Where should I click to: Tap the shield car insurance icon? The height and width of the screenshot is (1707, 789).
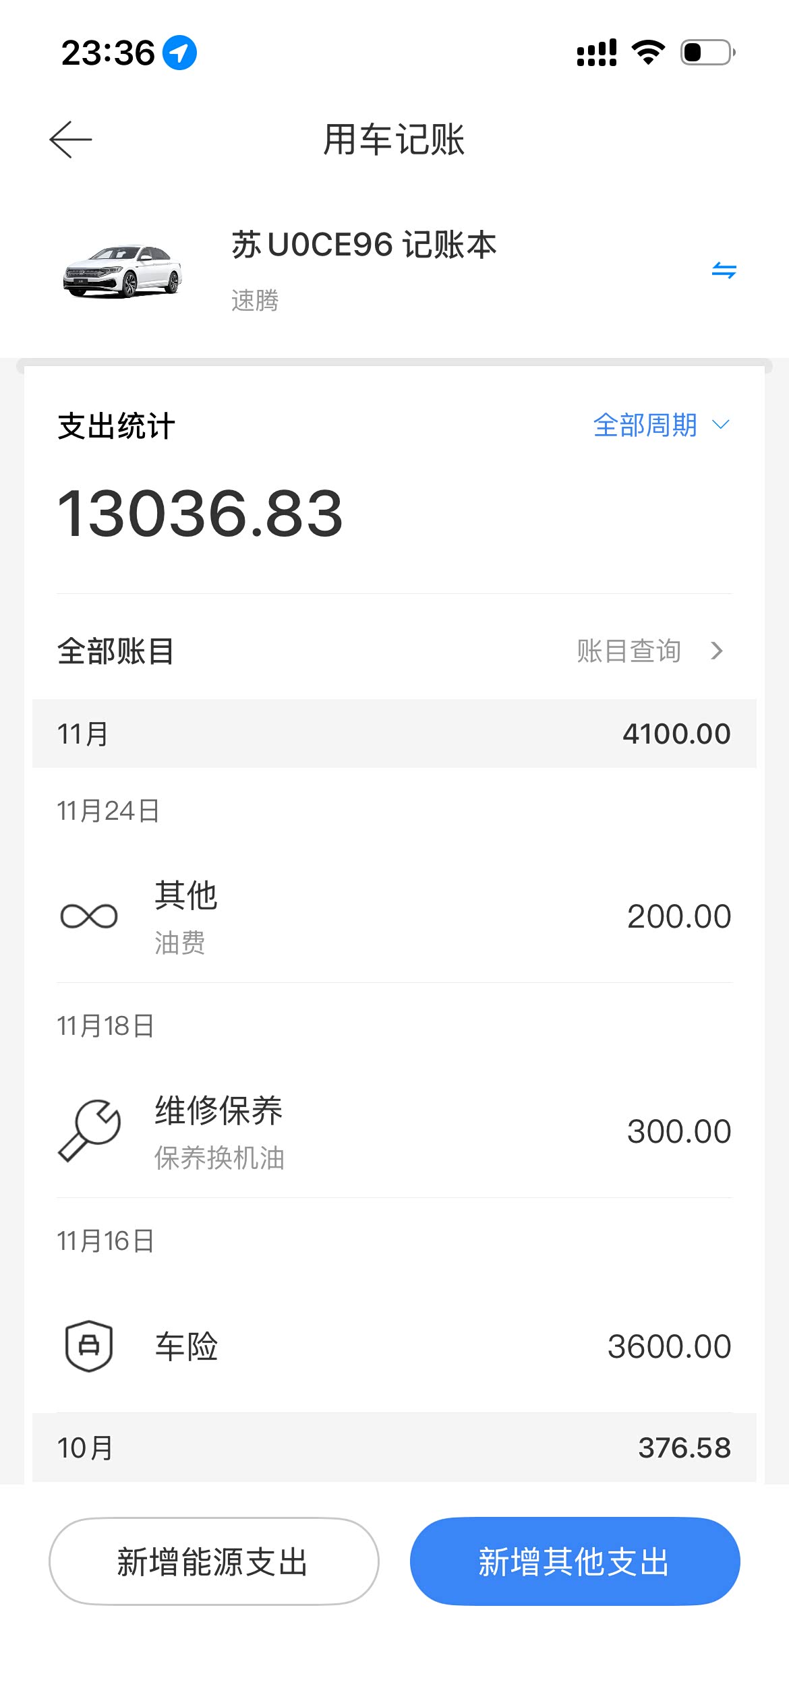coord(89,1346)
